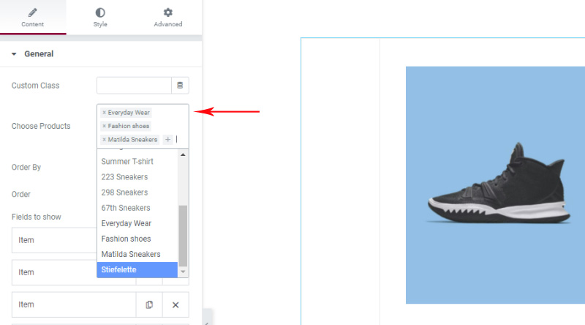Viewport: 585px width, 325px height.
Task: Select Summer T-shirt from the product list
Action: click(x=137, y=161)
